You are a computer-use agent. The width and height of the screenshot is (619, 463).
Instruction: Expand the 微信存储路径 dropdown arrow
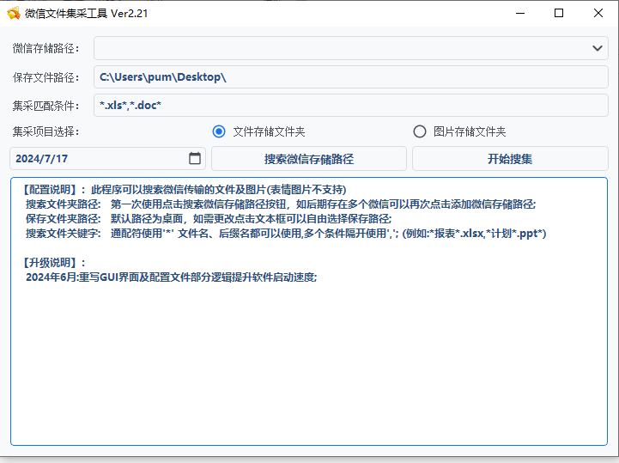598,48
